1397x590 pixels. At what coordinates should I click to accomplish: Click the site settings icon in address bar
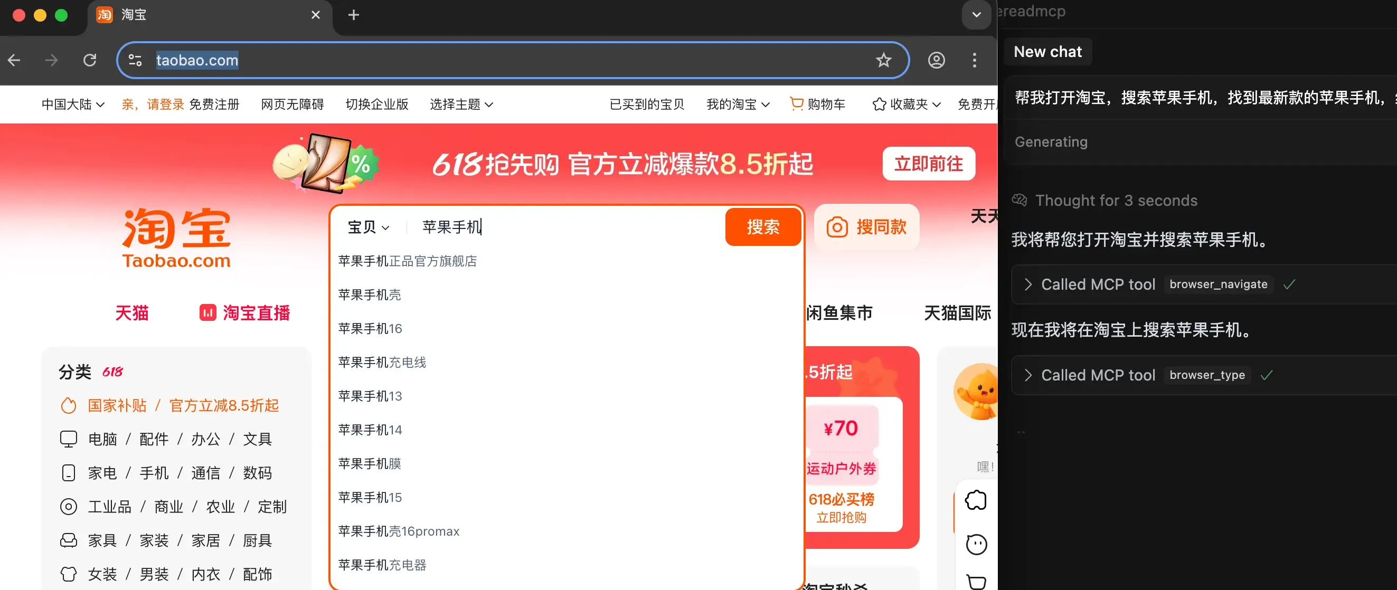135,60
